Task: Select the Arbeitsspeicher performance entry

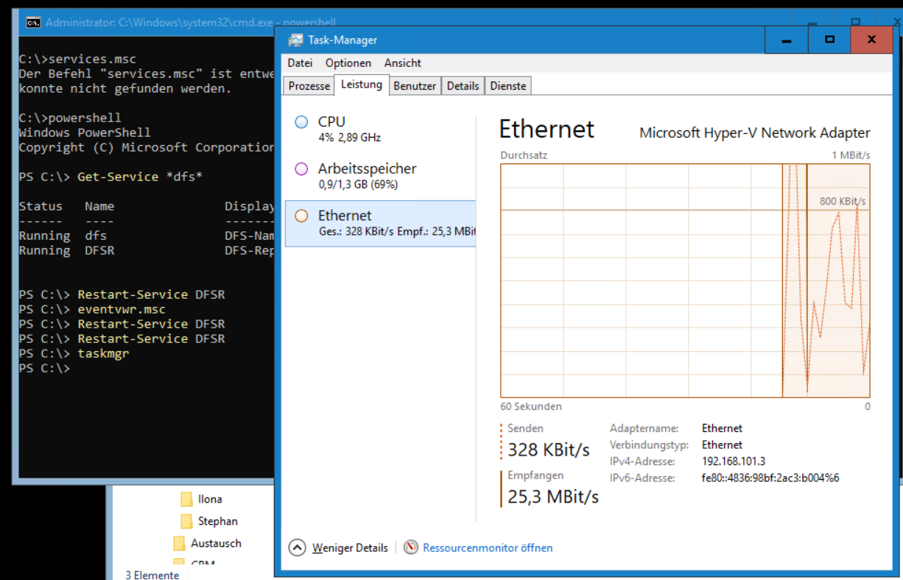Action: coord(380,175)
